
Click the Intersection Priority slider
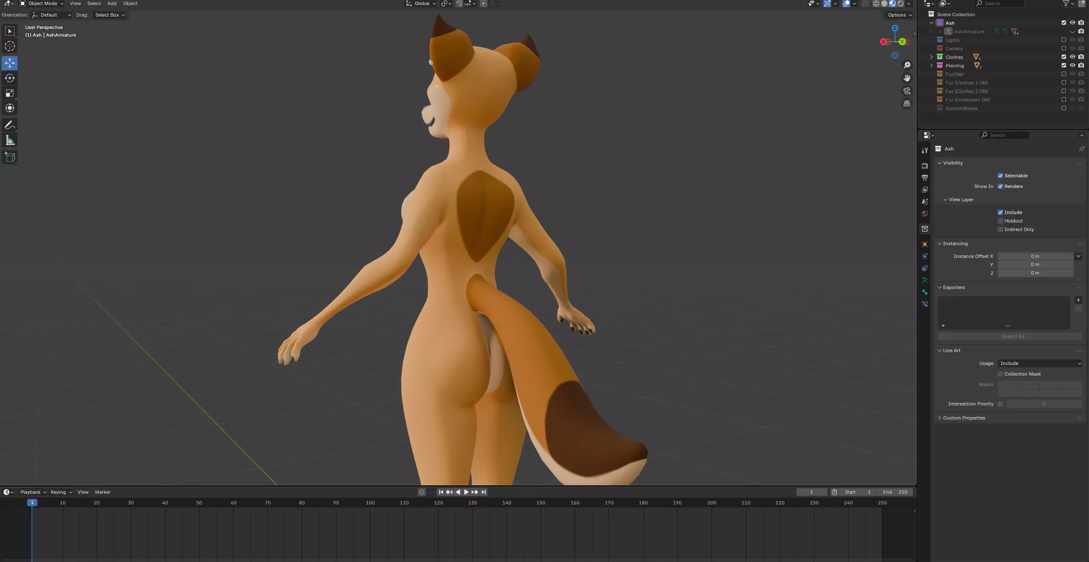point(1044,404)
